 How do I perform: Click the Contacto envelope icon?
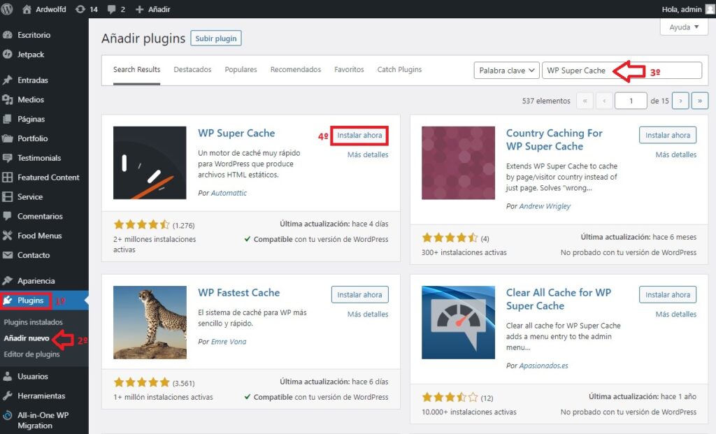point(7,255)
